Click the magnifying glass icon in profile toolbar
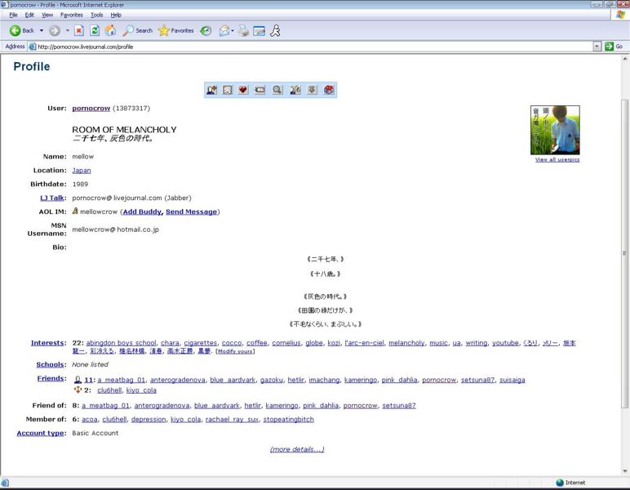This screenshot has height=490, width=630. (277, 90)
